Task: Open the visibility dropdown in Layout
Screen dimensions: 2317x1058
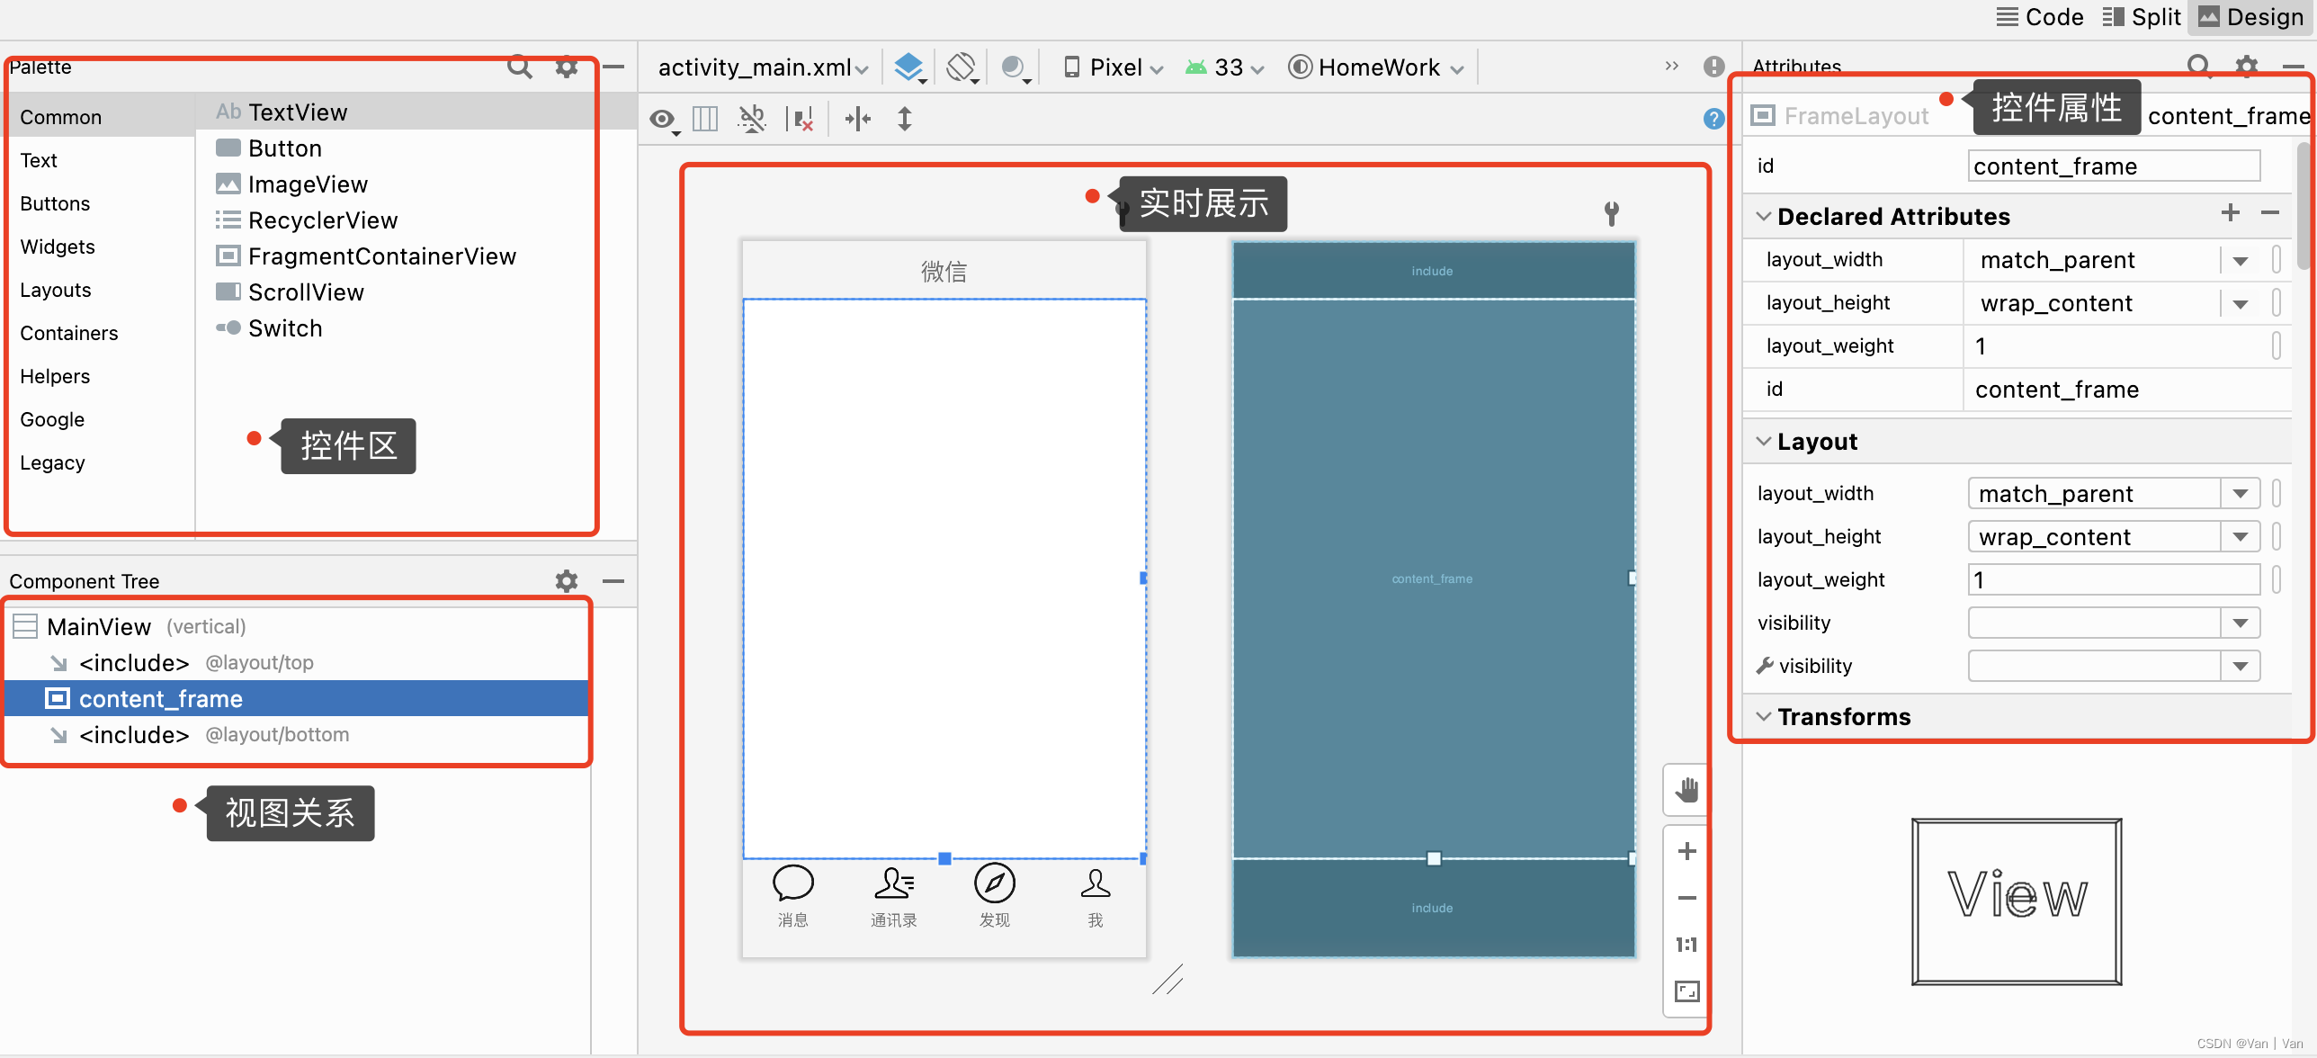Action: pyautogui.click(x=2240, y=623)
